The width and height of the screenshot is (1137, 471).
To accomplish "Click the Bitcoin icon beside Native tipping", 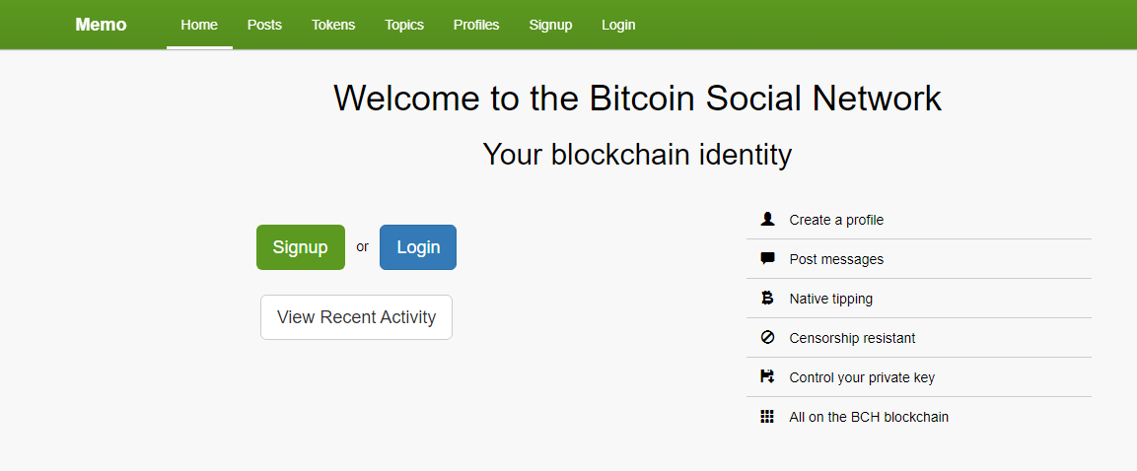I will [x=767, y=298].
